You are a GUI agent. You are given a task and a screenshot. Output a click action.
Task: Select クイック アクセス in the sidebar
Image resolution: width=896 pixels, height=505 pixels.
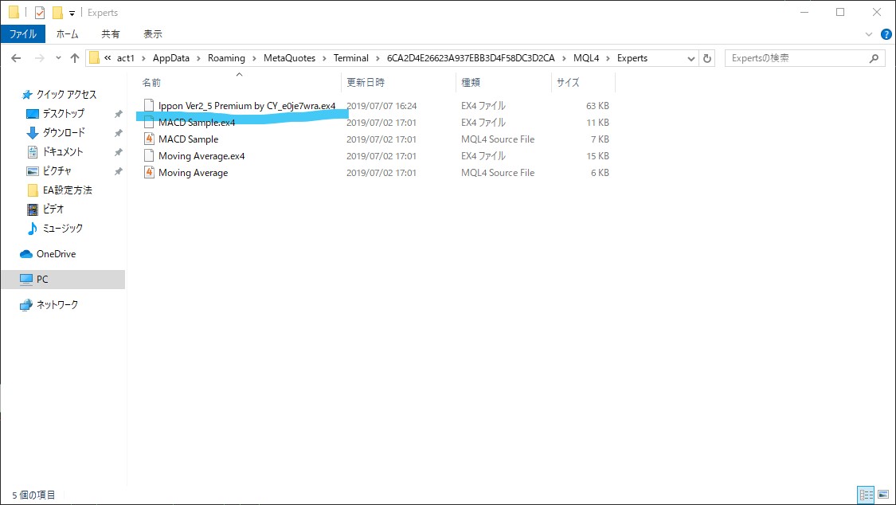pyautogui.click(x=66, y=94)
